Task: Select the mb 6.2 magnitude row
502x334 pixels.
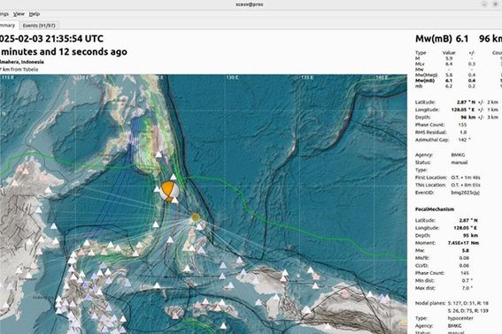Action: (459, 87)
